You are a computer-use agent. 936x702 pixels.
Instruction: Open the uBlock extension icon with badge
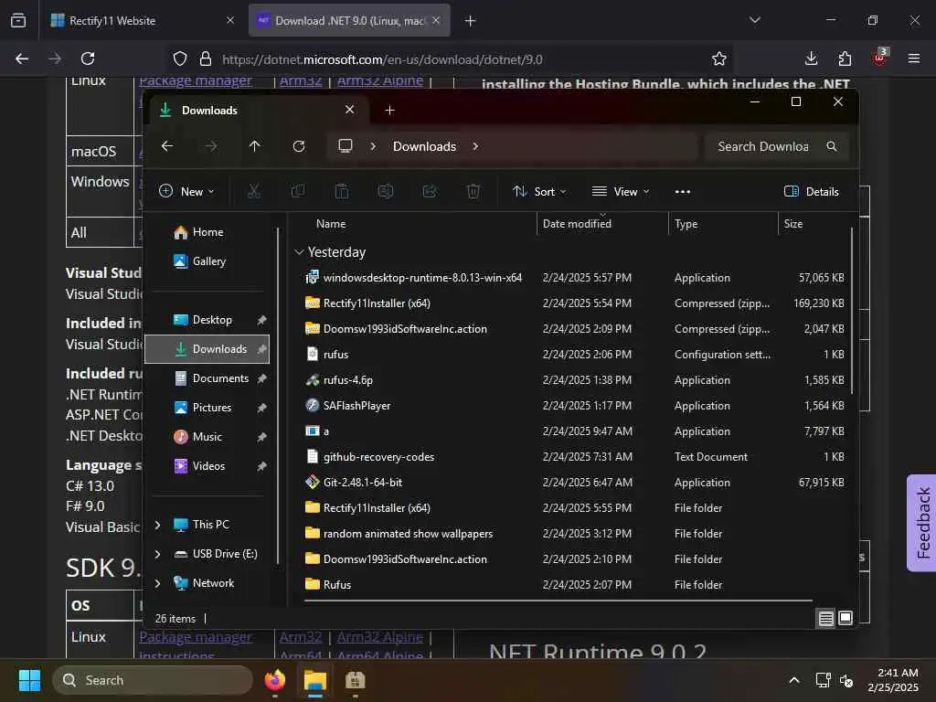pyautogui.click(x=880, y=58)
